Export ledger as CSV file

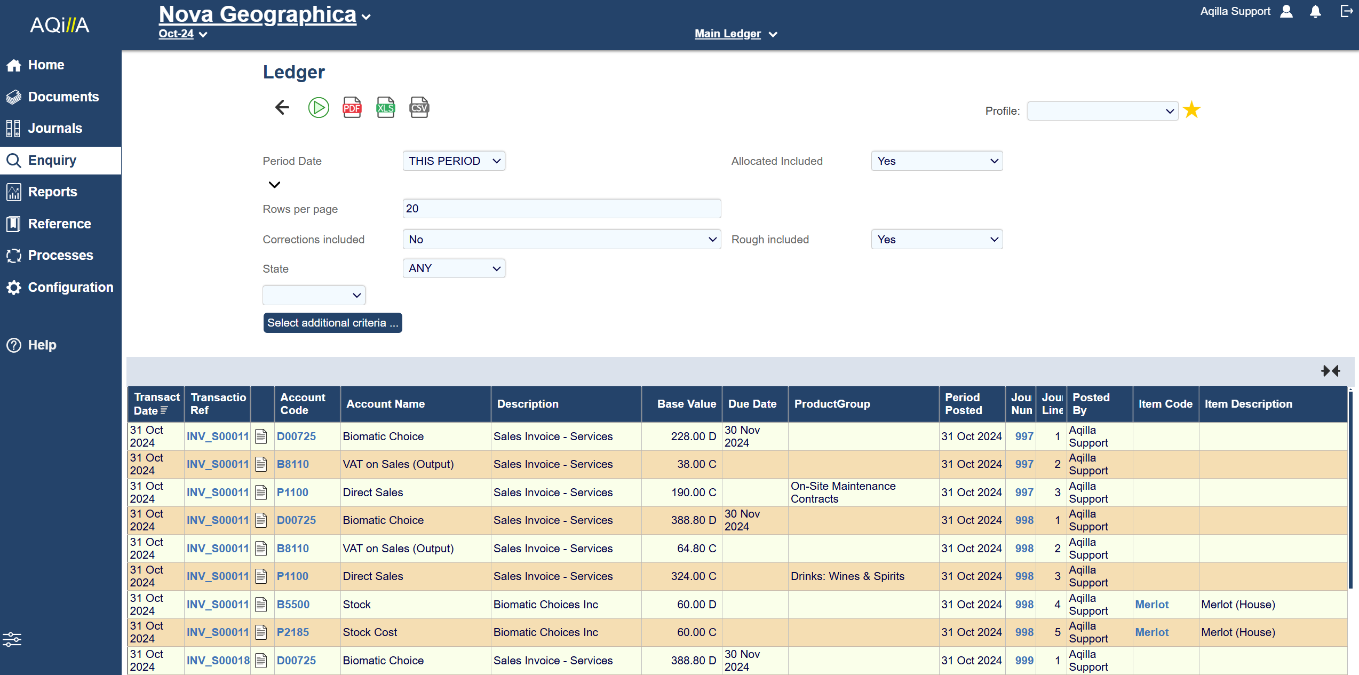(419, 108)
